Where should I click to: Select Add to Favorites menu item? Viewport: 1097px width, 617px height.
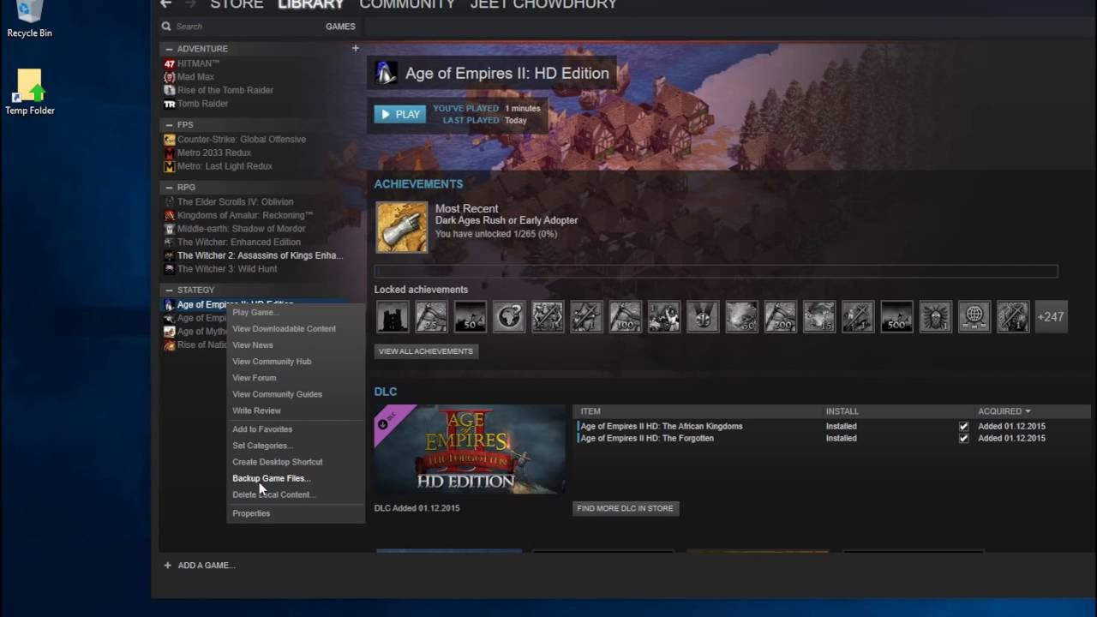pos(262,429)
